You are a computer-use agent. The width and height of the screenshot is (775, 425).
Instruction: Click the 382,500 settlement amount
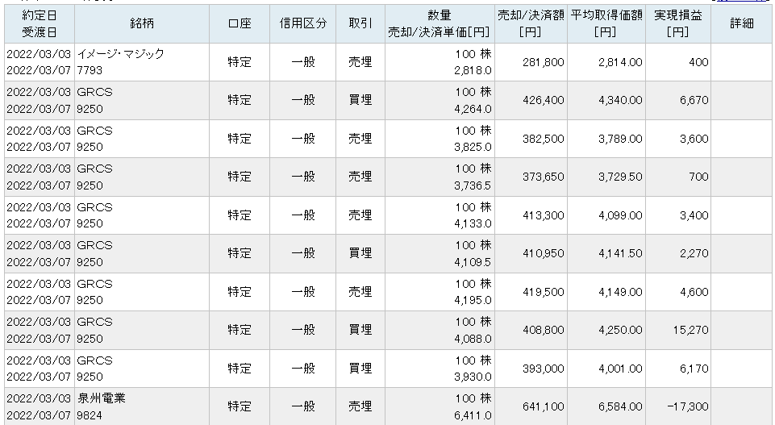(544, 139)
